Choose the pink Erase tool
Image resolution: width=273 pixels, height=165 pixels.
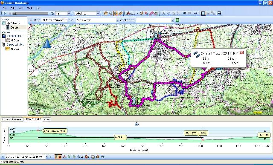(x=151, y=13)
